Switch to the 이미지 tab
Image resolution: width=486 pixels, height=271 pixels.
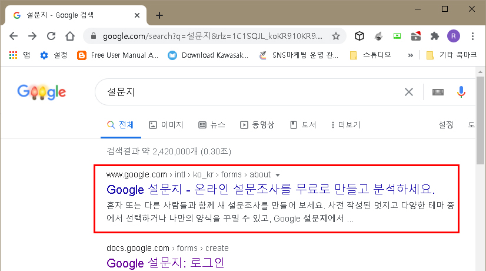[x=166, y=125]
